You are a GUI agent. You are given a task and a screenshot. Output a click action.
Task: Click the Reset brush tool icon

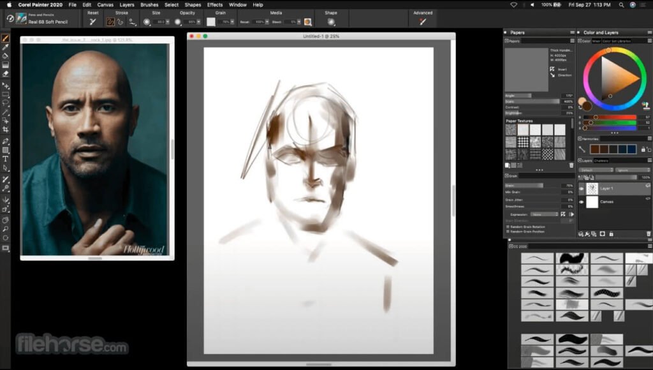click(92, 22)
